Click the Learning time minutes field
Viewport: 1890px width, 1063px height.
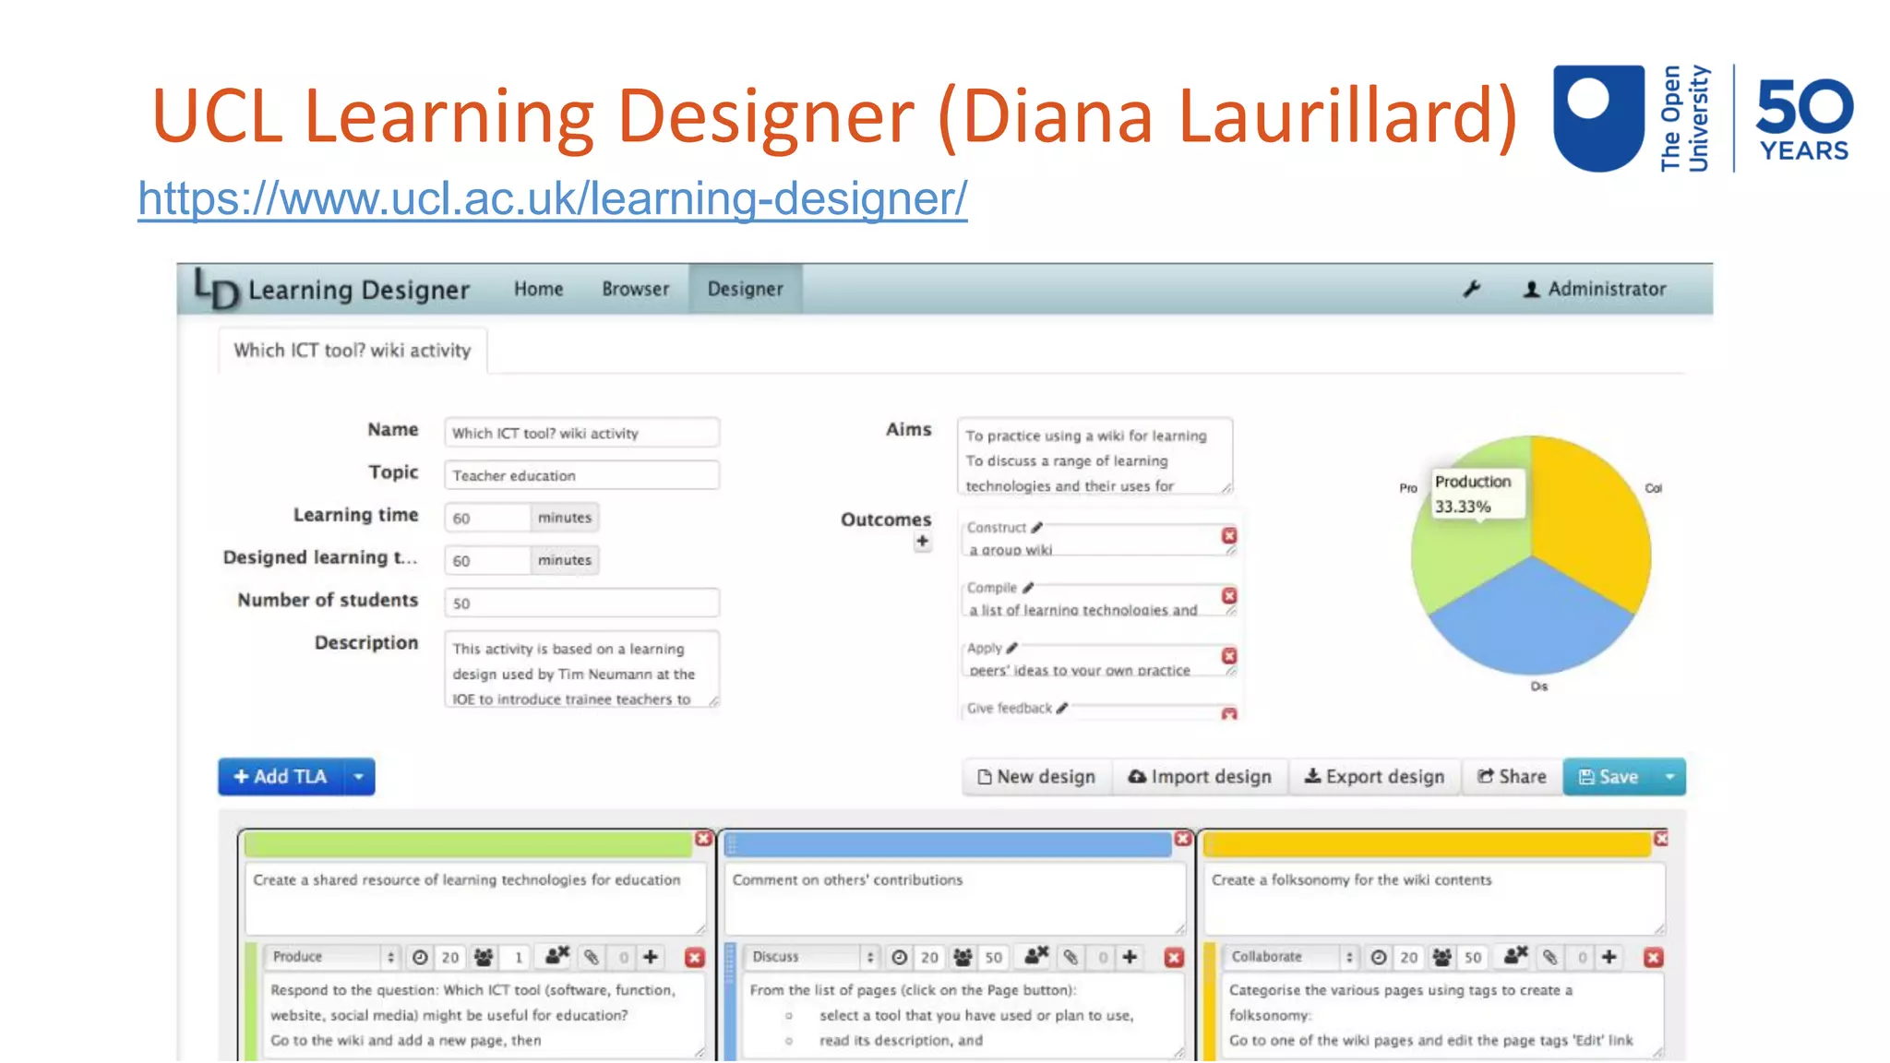tap(487, 518)
